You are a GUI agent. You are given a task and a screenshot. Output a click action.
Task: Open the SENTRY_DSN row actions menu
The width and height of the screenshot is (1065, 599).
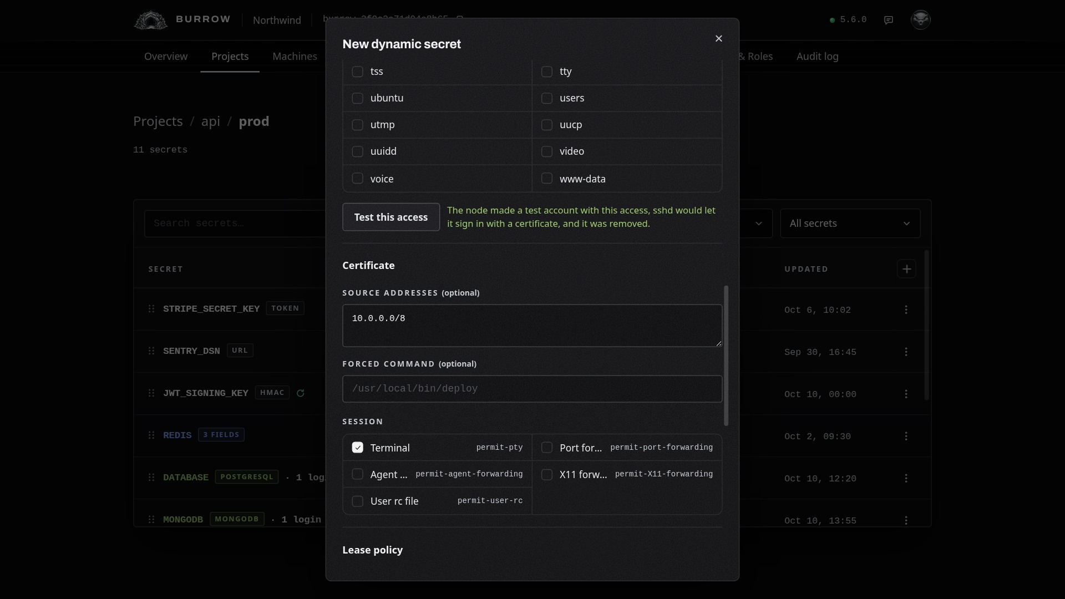pos(906,352)
